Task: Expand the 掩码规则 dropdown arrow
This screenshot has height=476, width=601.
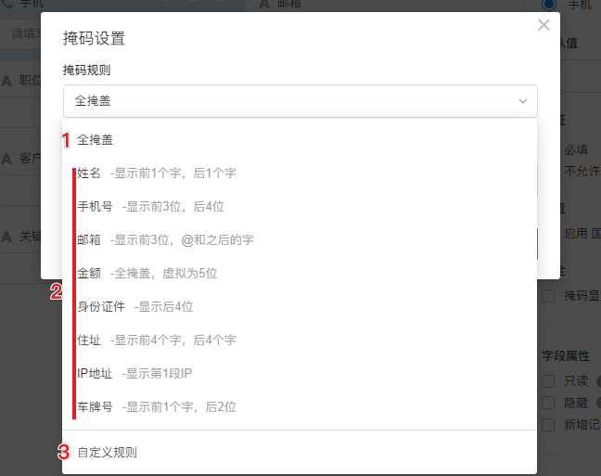Action: coord(523,101)
